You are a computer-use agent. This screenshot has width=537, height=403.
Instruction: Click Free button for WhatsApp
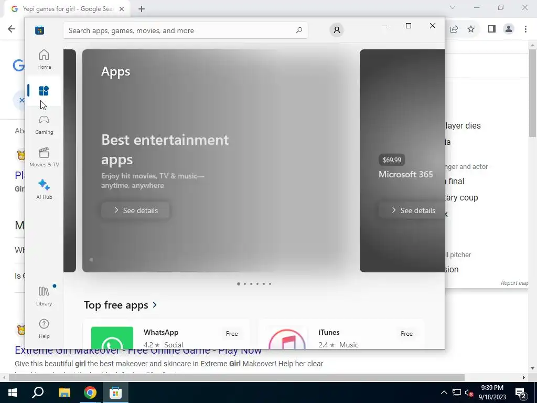click(232, 333)
